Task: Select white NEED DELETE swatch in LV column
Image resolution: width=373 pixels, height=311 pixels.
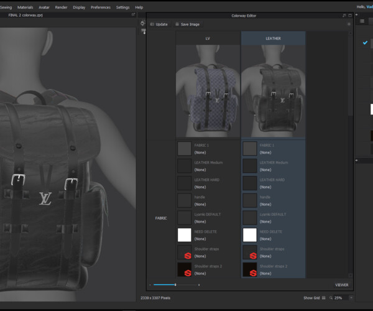Action: [x=185, y=235]
